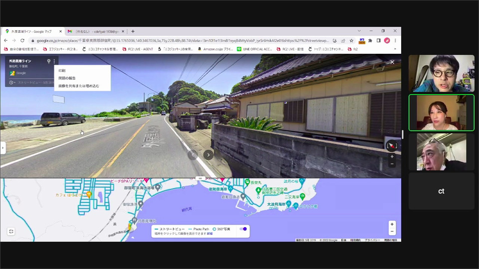The height and width of the screenshot is (269, 479).
Task: Open the fc2 bookmark
Action: point(353,49)
